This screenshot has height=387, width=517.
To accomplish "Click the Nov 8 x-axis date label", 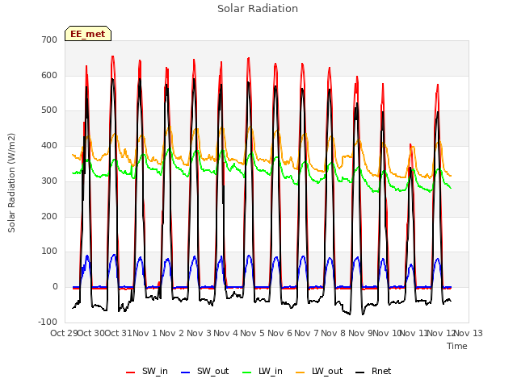I will click(334, 333).
